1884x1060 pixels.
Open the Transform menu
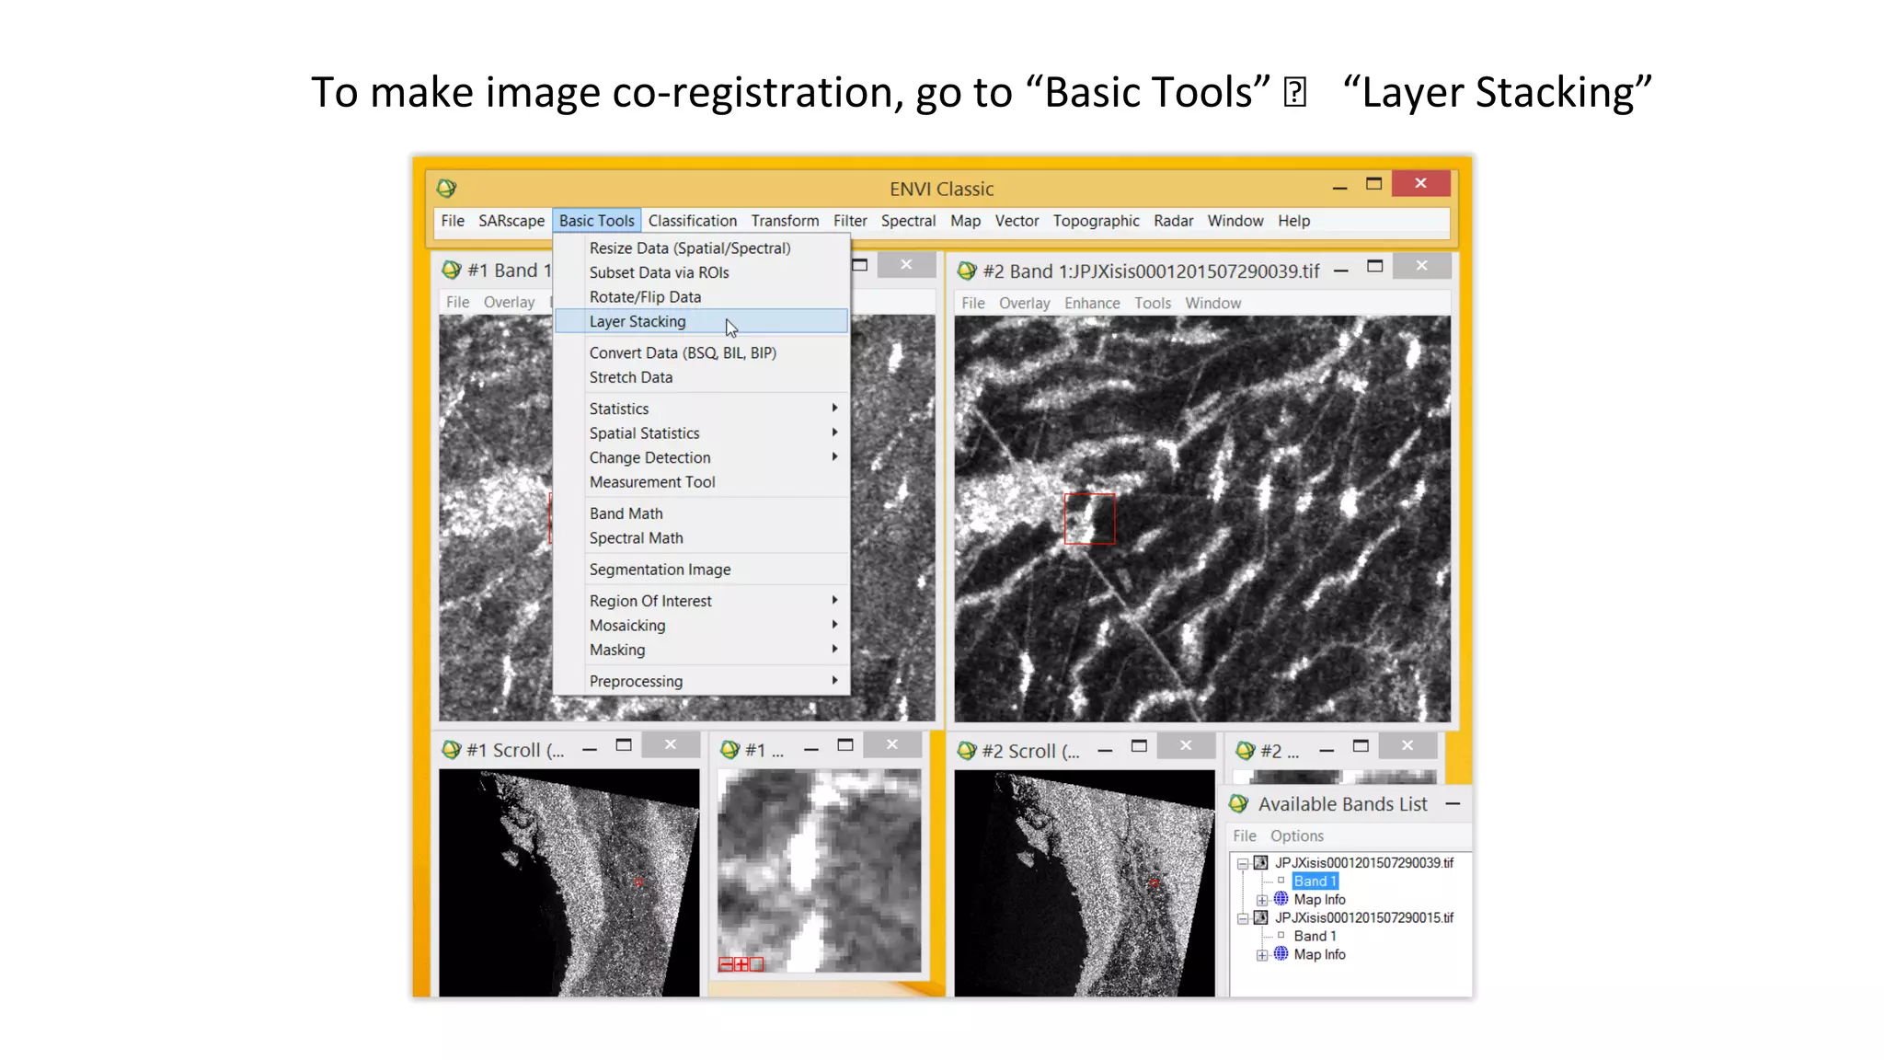pyautogui.click(x=785, y=221)
